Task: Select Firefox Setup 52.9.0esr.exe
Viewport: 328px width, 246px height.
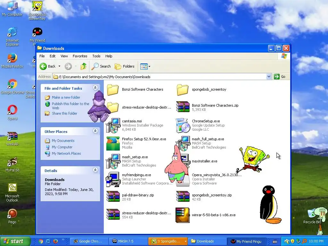Action: (x=136, y=143)
